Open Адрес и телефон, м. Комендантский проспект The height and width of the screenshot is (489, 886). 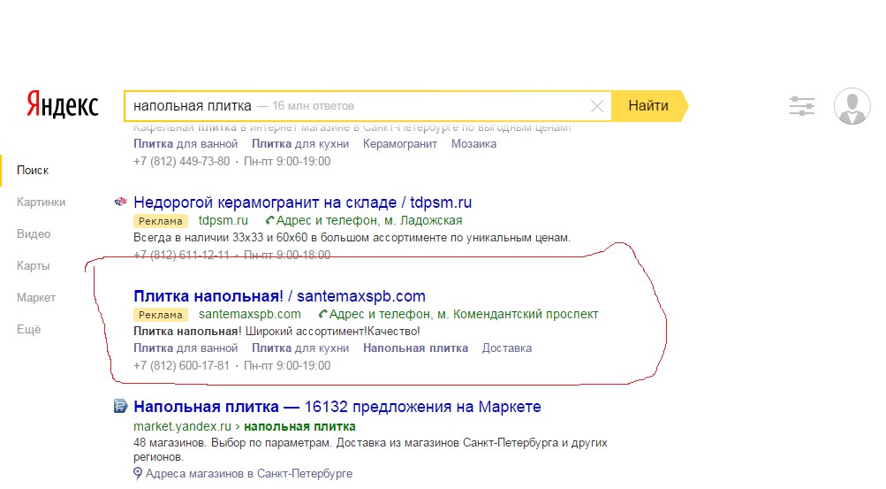point(464,314)
